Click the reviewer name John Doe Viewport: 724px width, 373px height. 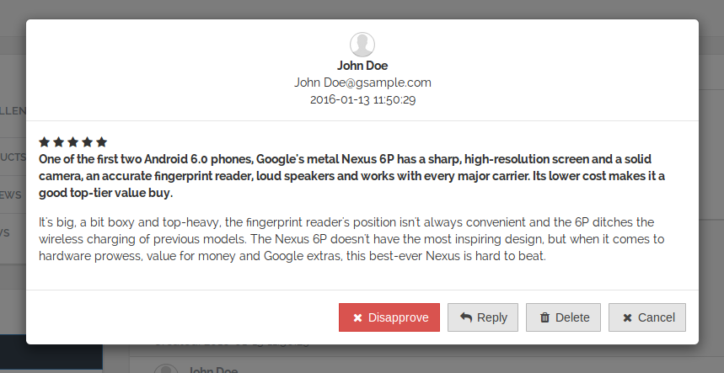click(x=362, y=66)
